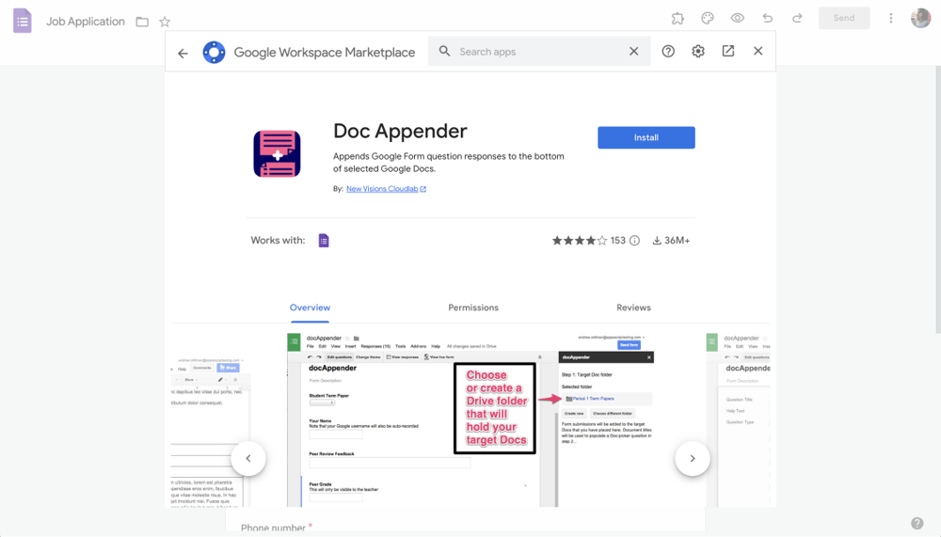Switch to the Reviews tab
The width and height of the screenshot is (941, 537).
coord(633,308)
